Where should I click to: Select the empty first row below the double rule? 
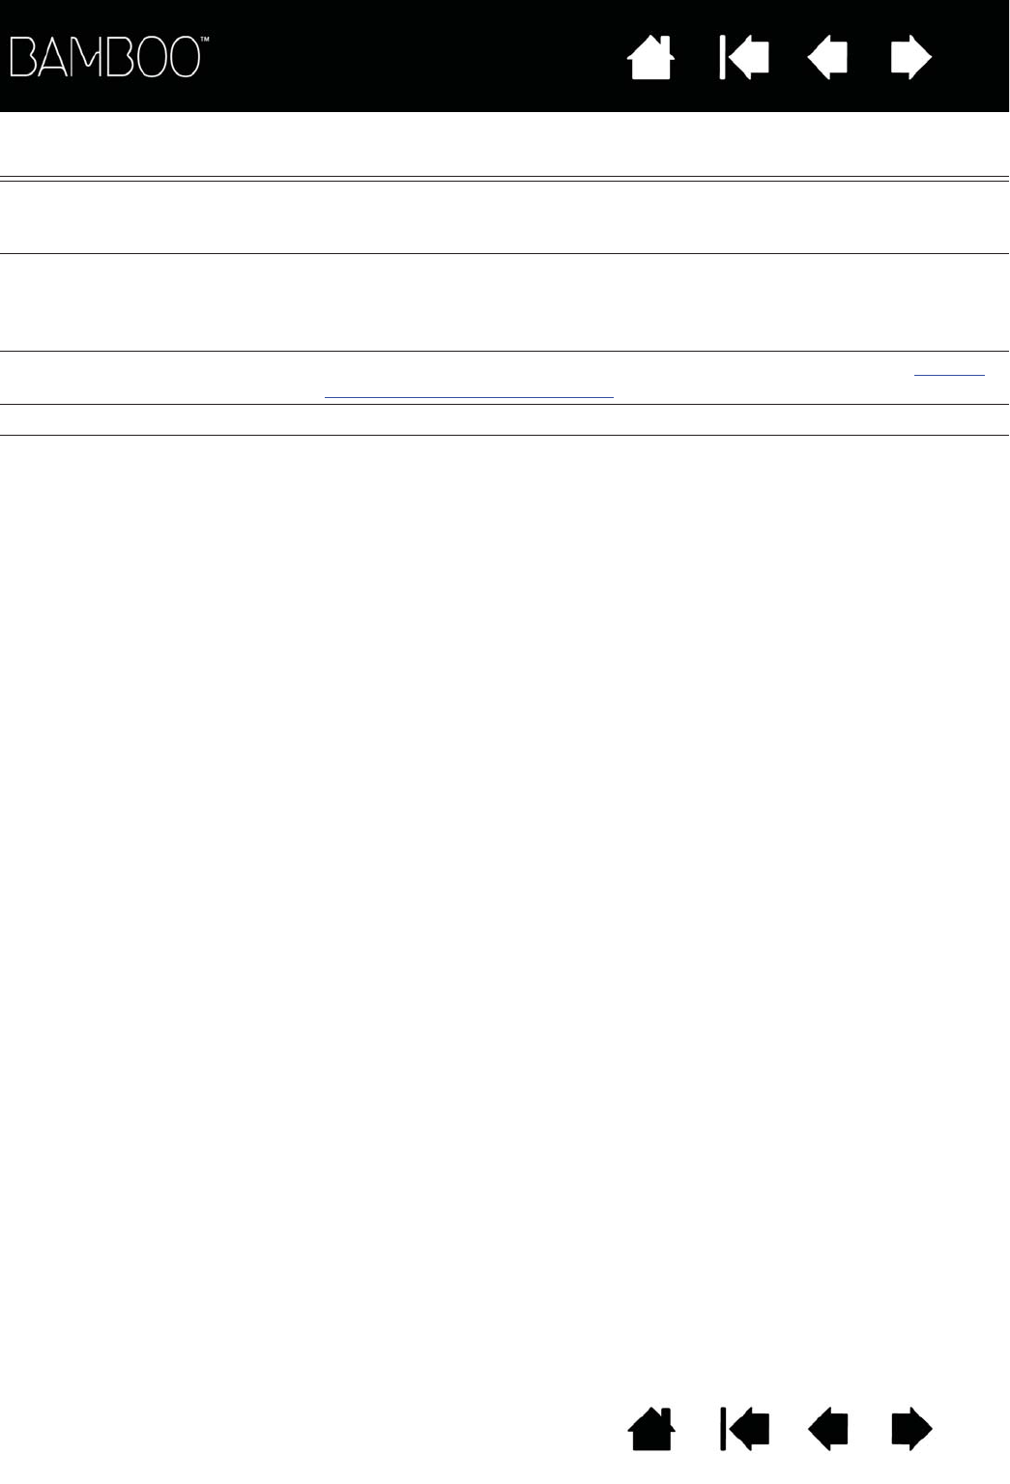pyautogui.click(x=505, y=217)
